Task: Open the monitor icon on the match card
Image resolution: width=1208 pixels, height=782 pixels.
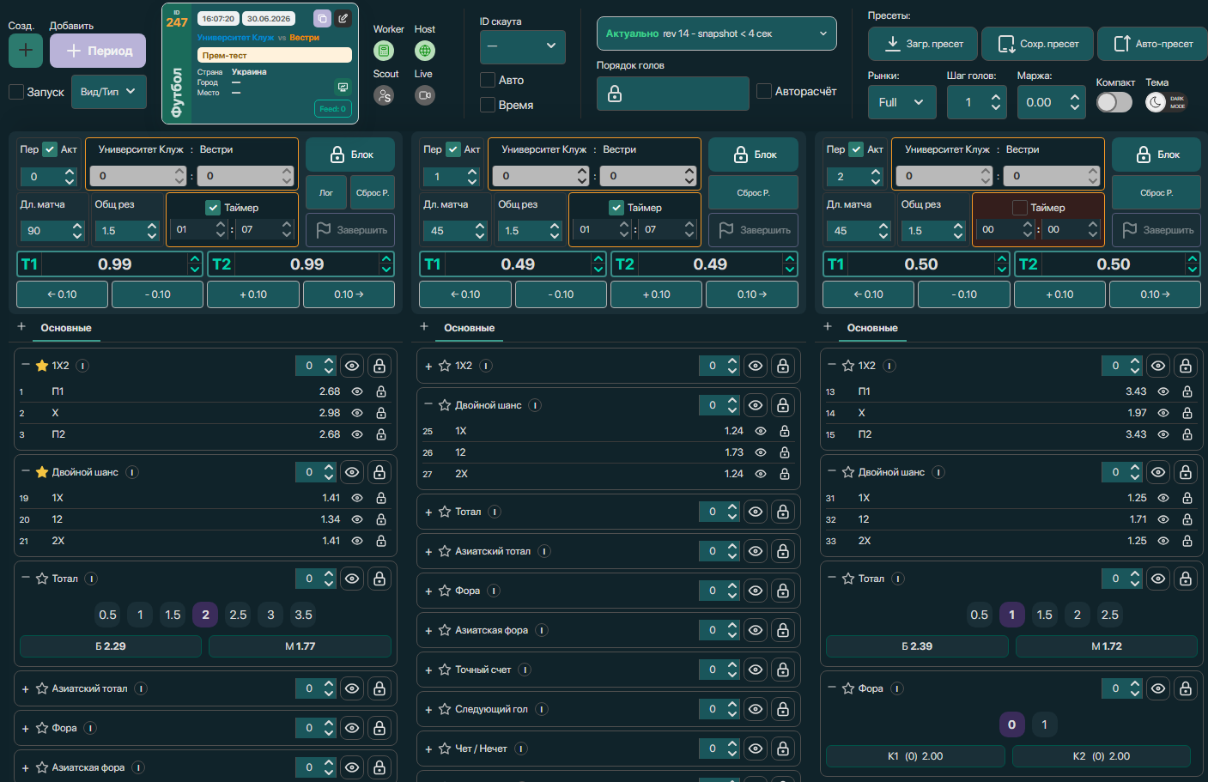Action: point(343,88)
